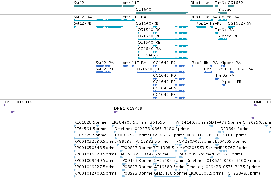This screenshot has height=178, width=271.
Task: Open the CG1640 gene label
Action: click(143, 10)
